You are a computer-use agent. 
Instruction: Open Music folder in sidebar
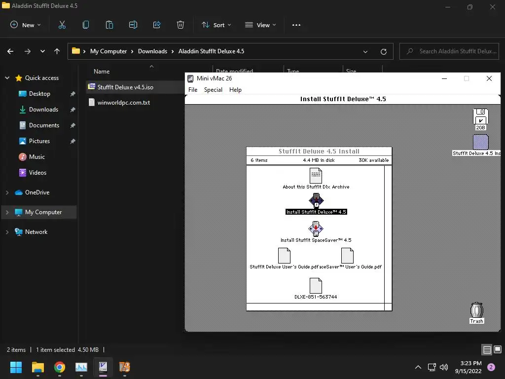36,157
